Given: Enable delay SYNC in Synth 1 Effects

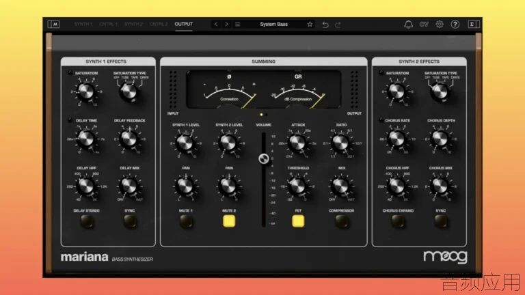Looking at the screenshot, I should 130,221.
